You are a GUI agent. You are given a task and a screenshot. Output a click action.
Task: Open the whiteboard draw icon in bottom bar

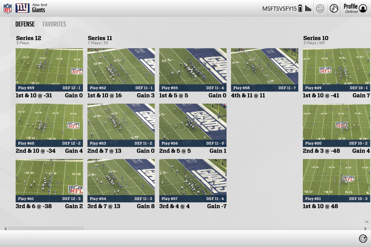pos(363,238)
